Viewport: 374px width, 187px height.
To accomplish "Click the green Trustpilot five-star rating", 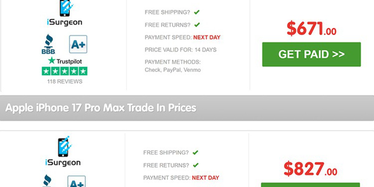I will click(65, 71).
